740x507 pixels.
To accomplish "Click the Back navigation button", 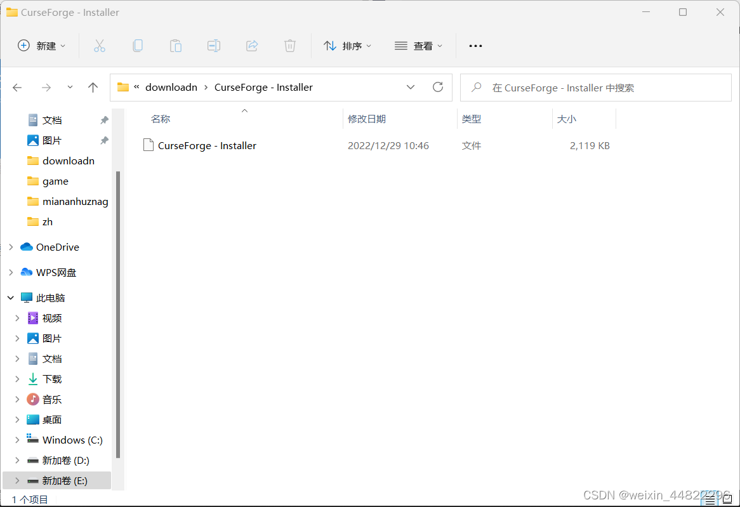I will coord(17,87).
